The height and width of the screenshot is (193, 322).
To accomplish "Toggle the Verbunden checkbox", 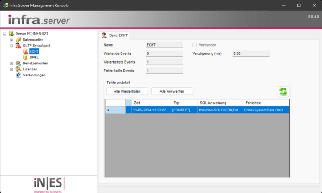I will 194,45.
